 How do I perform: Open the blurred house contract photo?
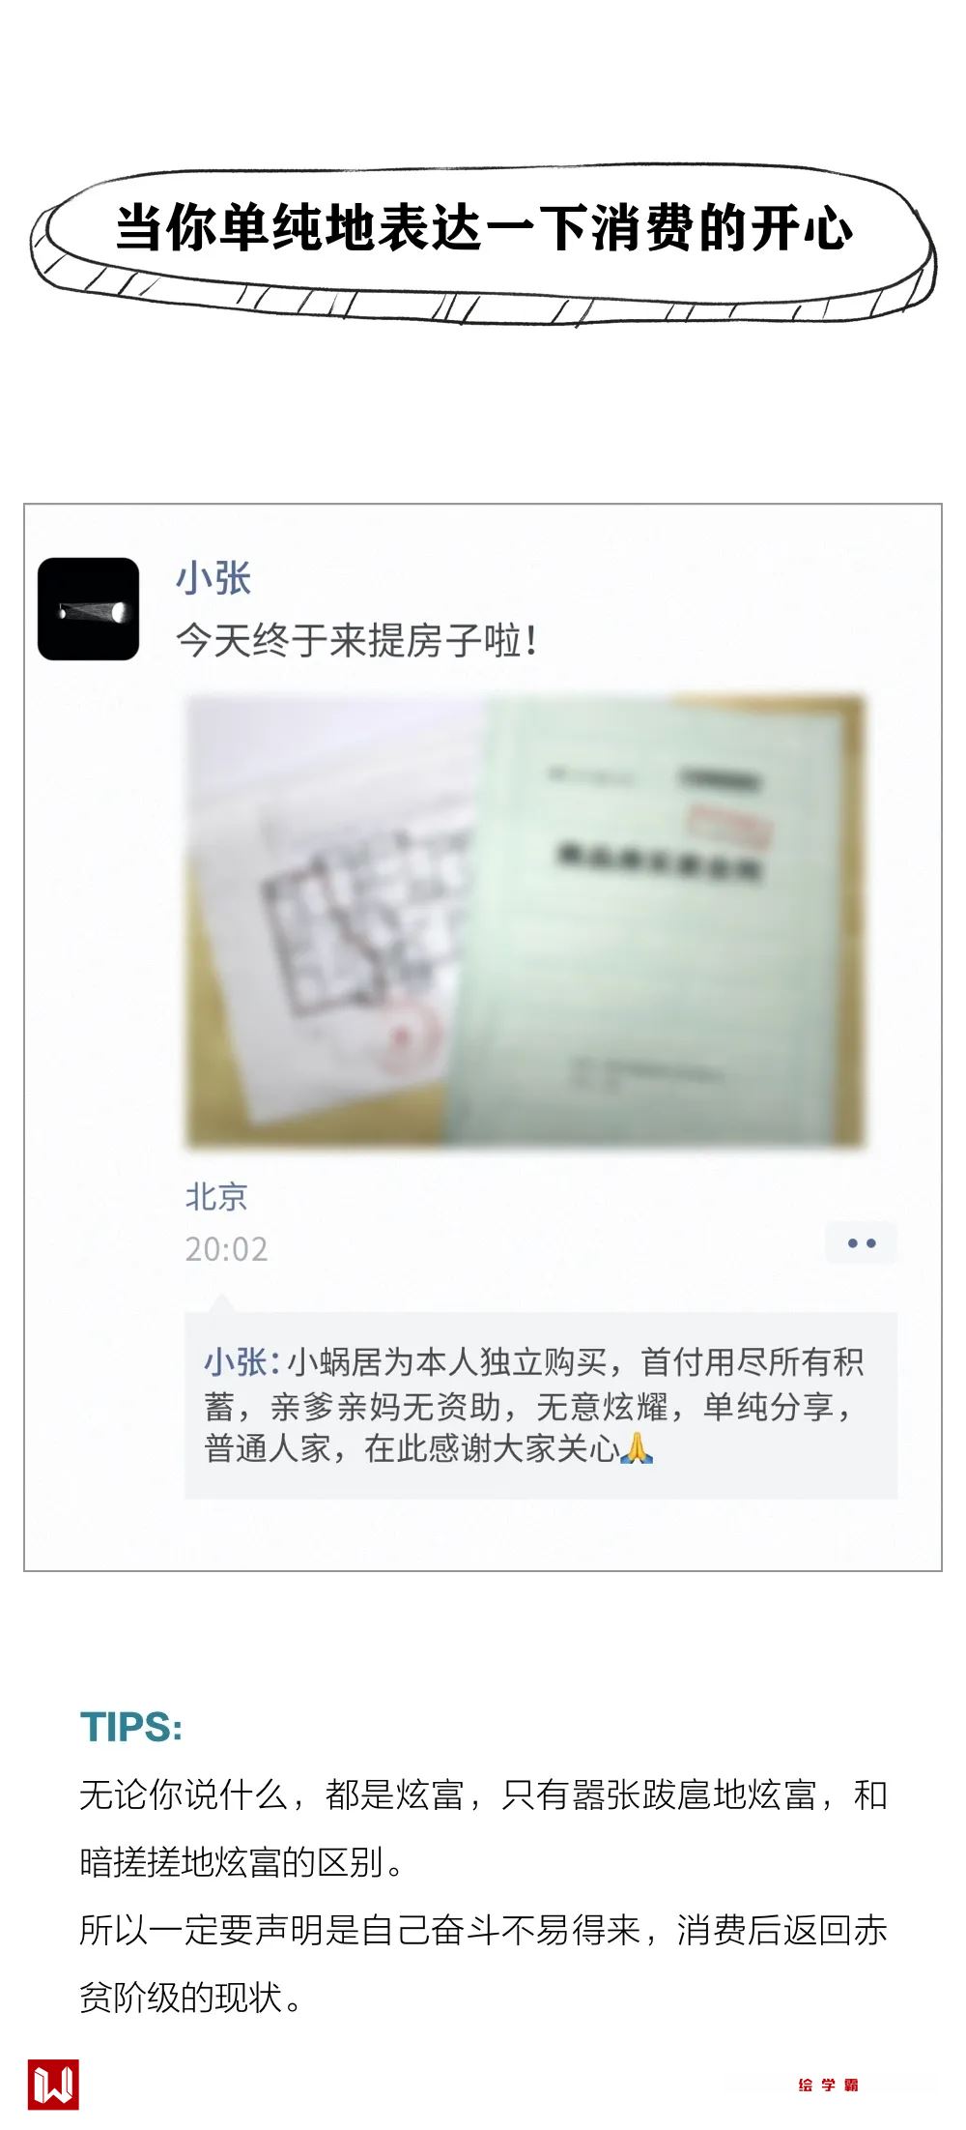525,920
